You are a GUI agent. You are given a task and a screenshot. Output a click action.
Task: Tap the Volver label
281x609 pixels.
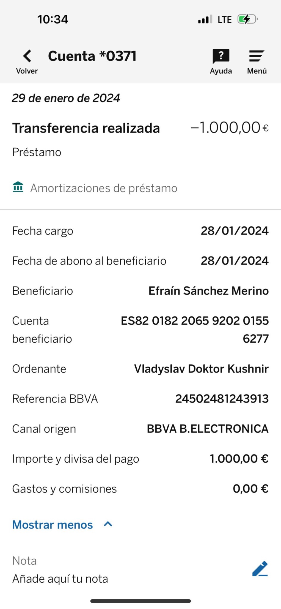click(27, 71)
